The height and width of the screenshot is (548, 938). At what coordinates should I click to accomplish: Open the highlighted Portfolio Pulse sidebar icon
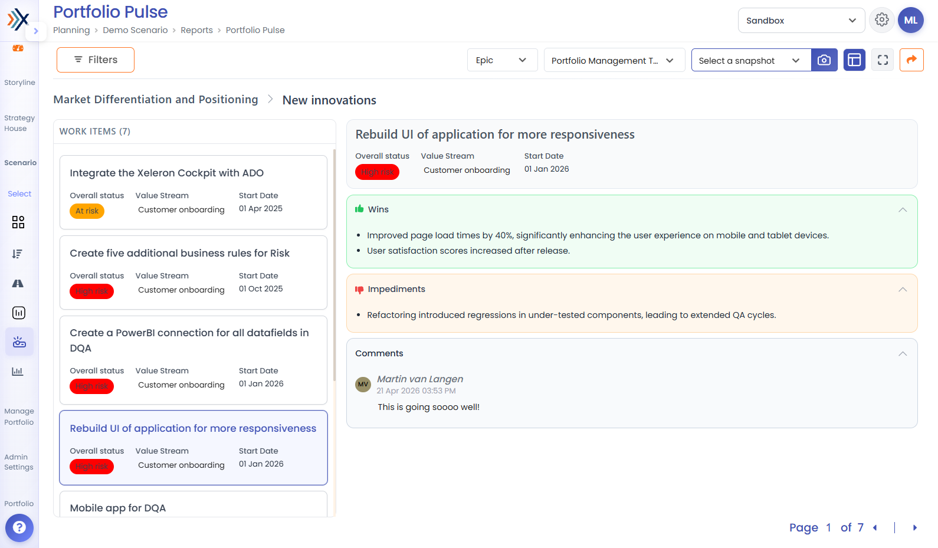click(x=19, y=342)
